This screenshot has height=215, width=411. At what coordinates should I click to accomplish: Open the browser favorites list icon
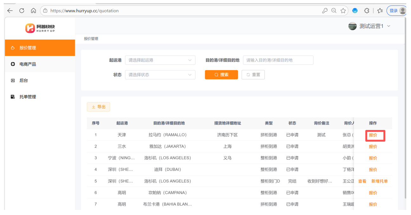click(380, 11)
